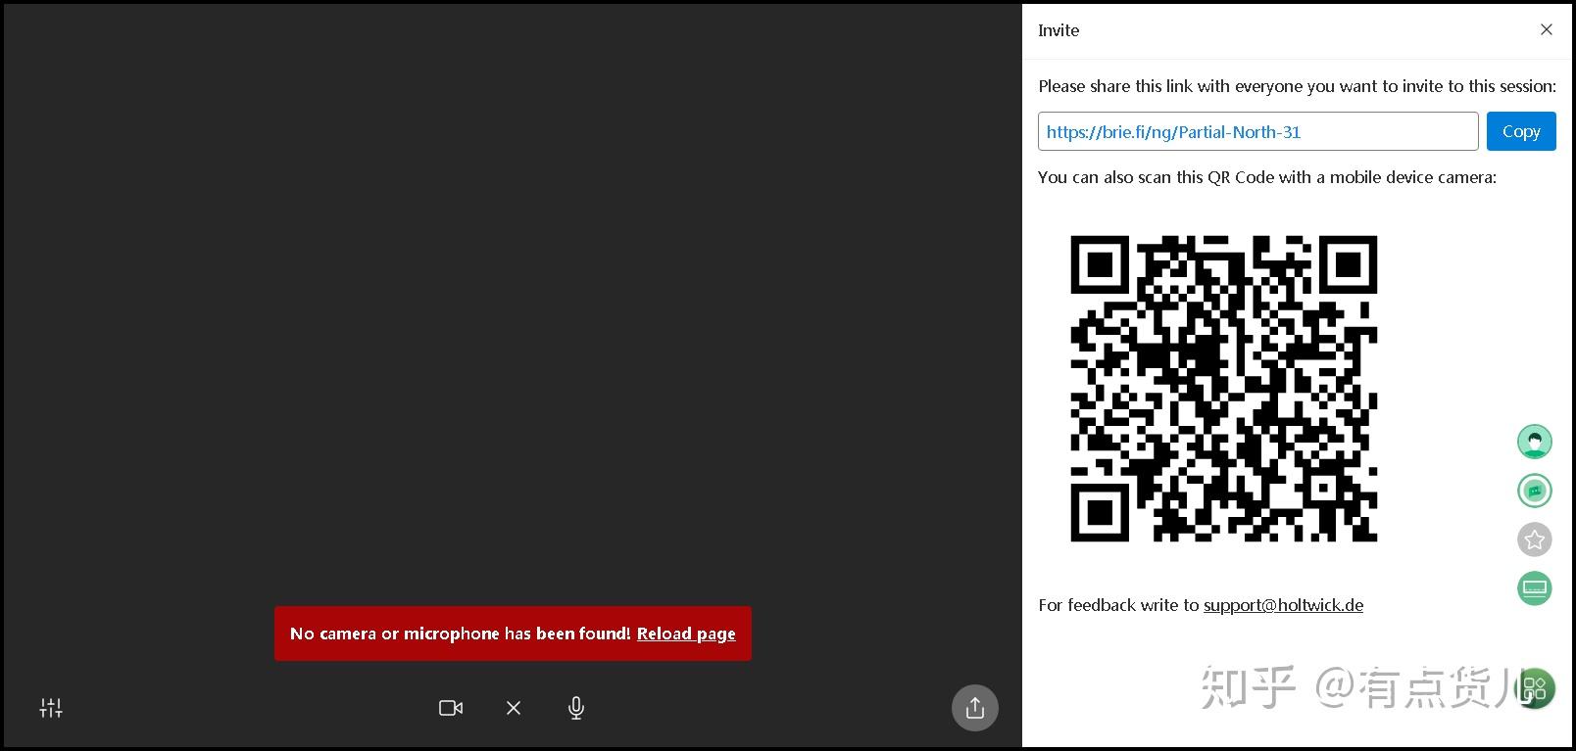The height and width of the screenshot is (751, 1576).
Task: Toggle the camera video icon
Action: pyautogui.click(x=451, y=708)
